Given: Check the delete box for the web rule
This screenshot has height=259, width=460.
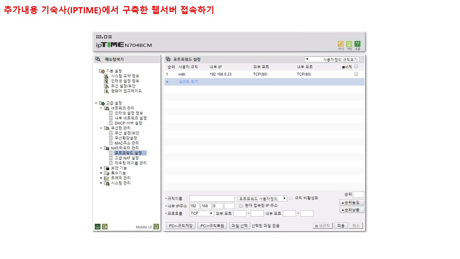Looking at the screenshot, I should (356, 74).
